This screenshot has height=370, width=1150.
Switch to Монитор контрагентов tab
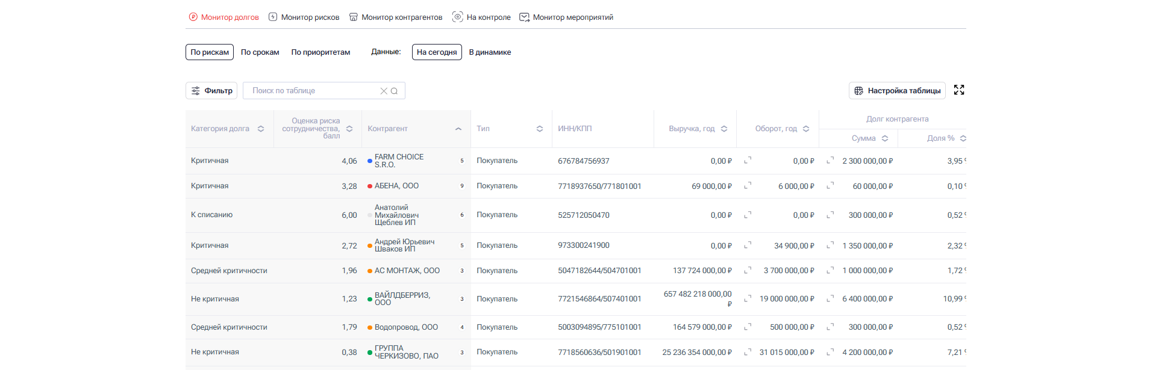click(396, 17)
